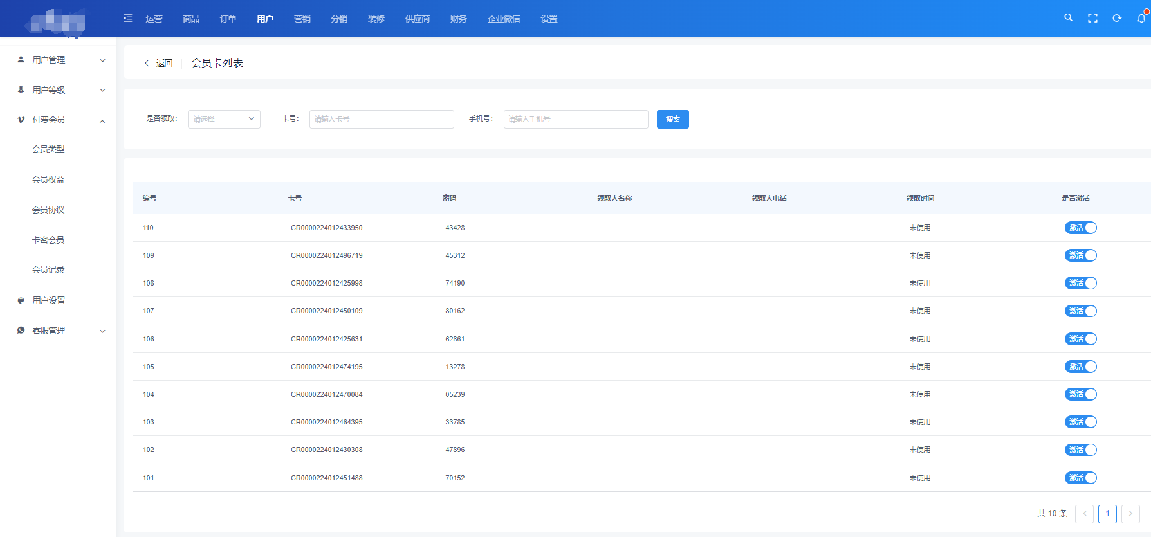Click the 共 10 条 total count text
Viewport: 1151px width, 537px height.
pos(1052,513)
